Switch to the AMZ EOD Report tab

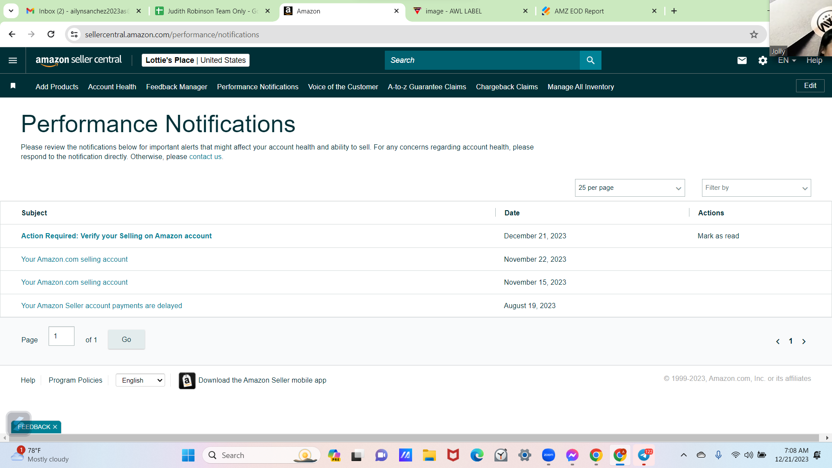click(599, 11)
